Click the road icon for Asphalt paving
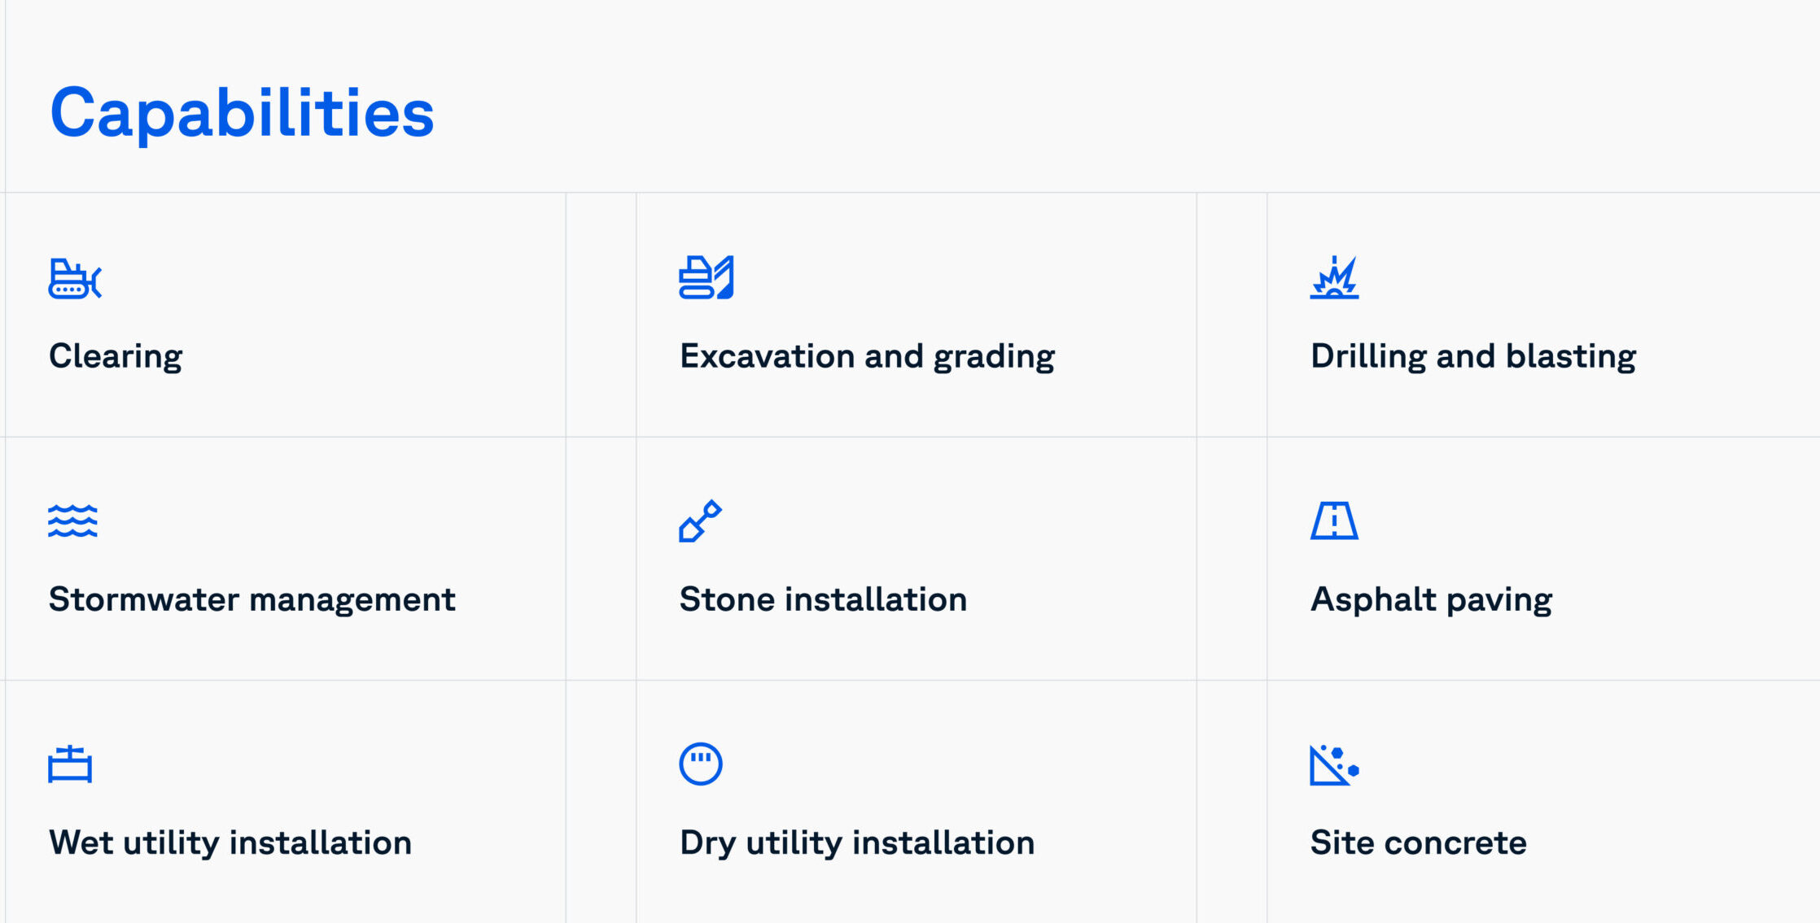The width and height of the screenshot is (1820, 923). (1334, 520)
